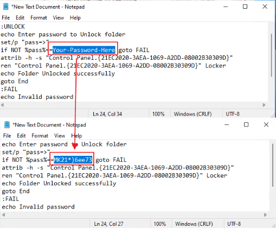The width and height of the screenshot is (276, 228).
Task: Open File menu in top Notepad window
Action: click(6, 18)
